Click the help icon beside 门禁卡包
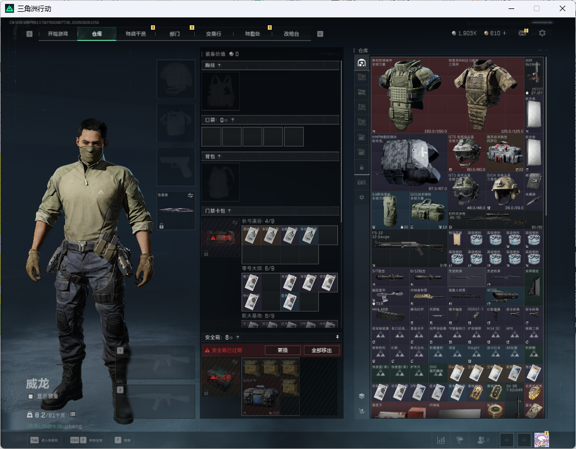Image resolution: width=576 pixels, height=449 pixels. click(x=229, y=210)
